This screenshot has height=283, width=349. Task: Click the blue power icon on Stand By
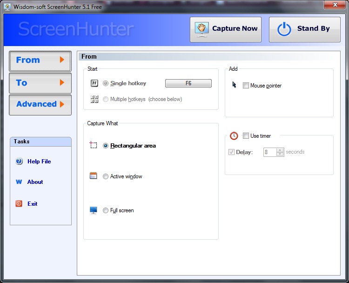284,29
